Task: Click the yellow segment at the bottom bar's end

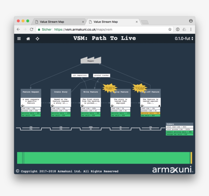Action: 191,158
